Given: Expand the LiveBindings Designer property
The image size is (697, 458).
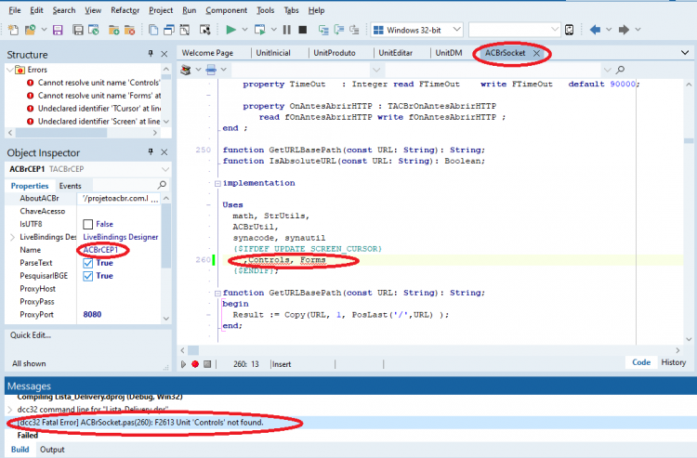Looking at the screenshot, I should [12, 237].
